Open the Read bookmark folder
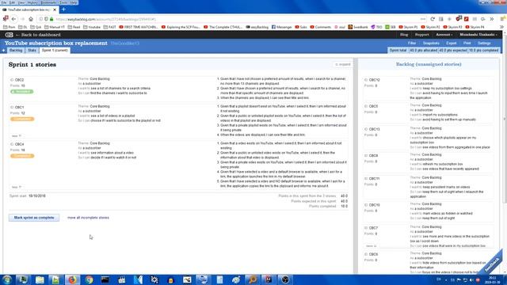Viewport: 507px width, 285px height. [x=74, y=27]
